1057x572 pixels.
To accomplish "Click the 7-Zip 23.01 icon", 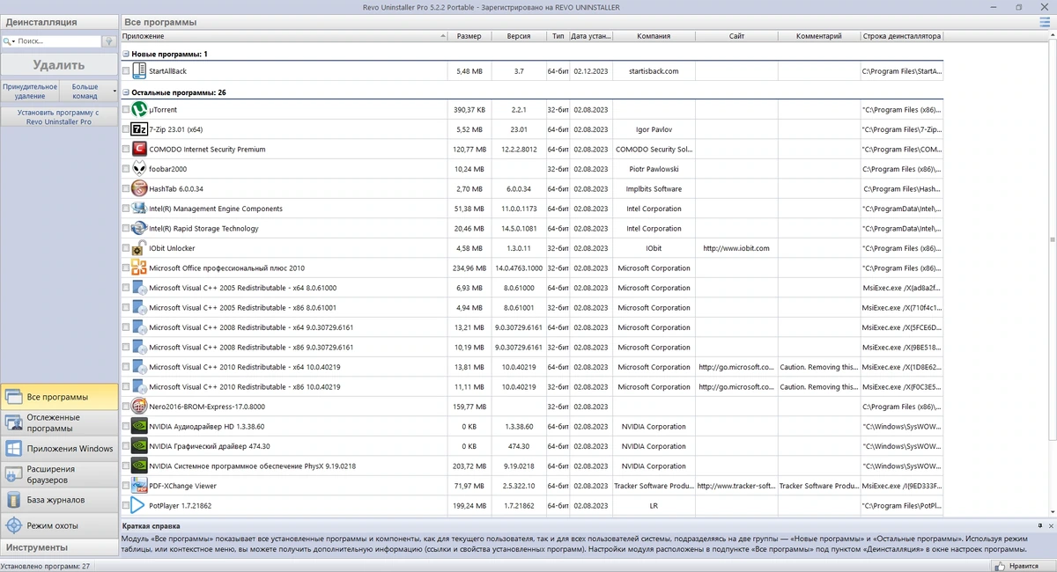I will coord(138,129).
